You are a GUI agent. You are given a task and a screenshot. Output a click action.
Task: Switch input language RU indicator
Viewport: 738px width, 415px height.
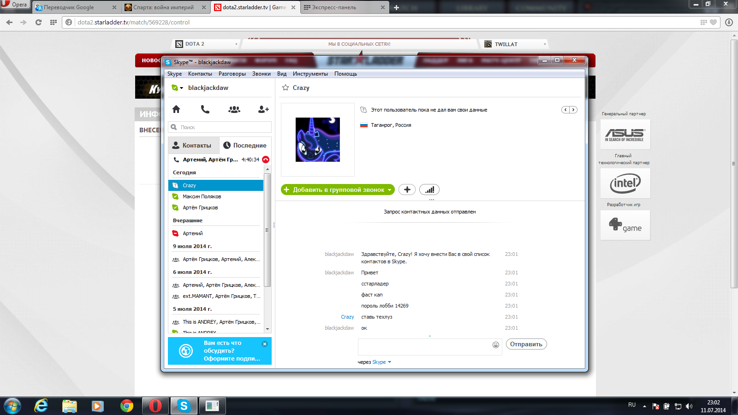click(x=632, y=405)
